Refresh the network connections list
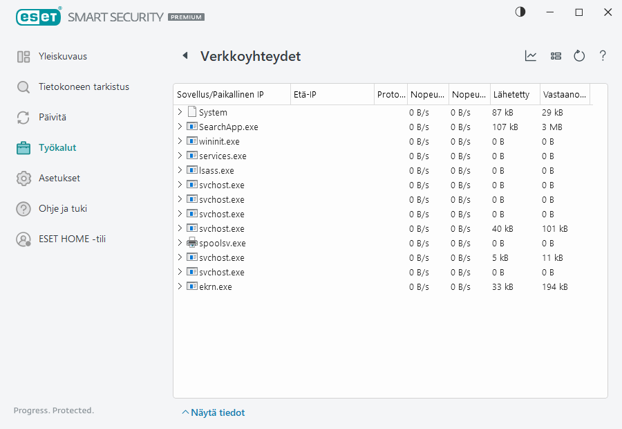622x429 pixels. [579, 56]
